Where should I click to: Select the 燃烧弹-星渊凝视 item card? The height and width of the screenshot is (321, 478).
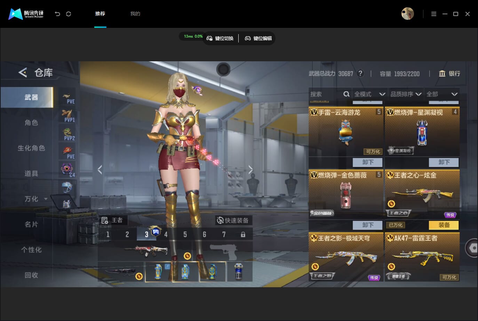coord(422,131)
